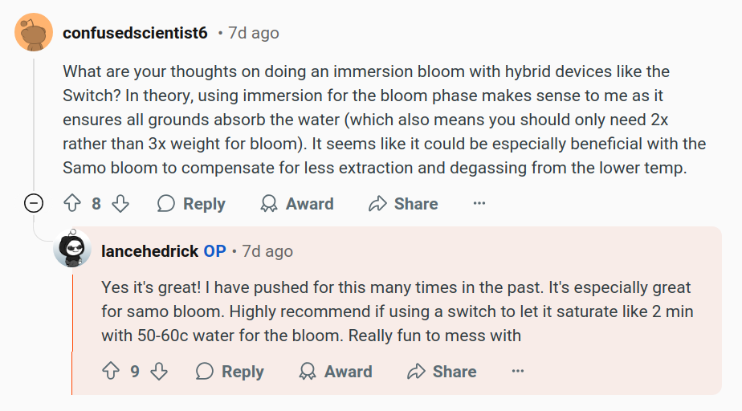Image resolution: width=742 pixels, height=411 pixels.
Task: Open confusedscientist6's avatar
Action: coord(34,32)
